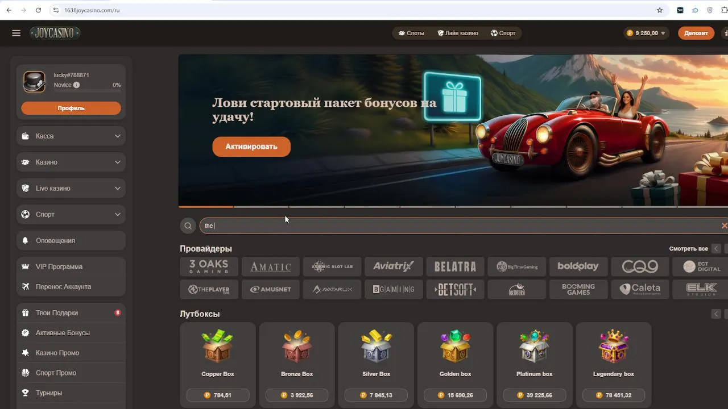Open the BGaming provider

[x=394, y=289]
